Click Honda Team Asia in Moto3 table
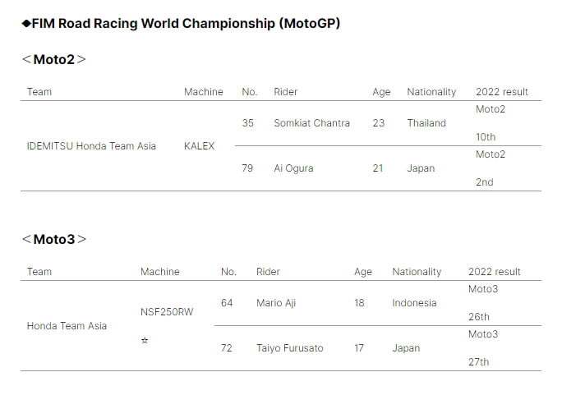 pos(67,326)
